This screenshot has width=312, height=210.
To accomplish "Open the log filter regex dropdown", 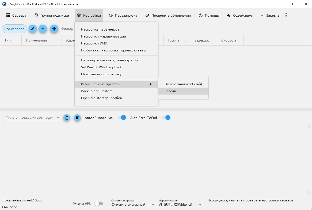I will [x=58, y=118].
